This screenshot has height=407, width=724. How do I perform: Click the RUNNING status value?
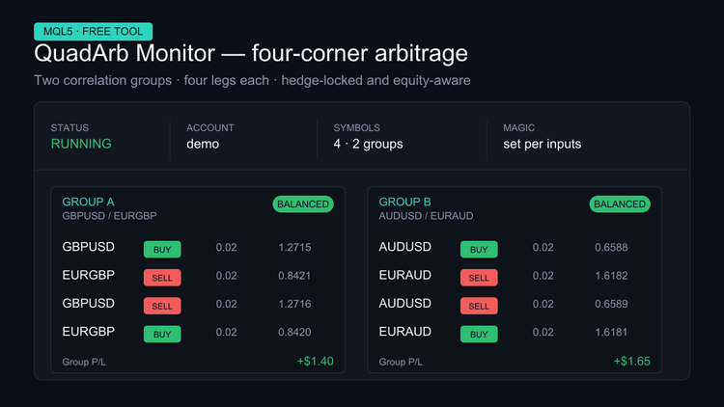(x=81, y=144)
